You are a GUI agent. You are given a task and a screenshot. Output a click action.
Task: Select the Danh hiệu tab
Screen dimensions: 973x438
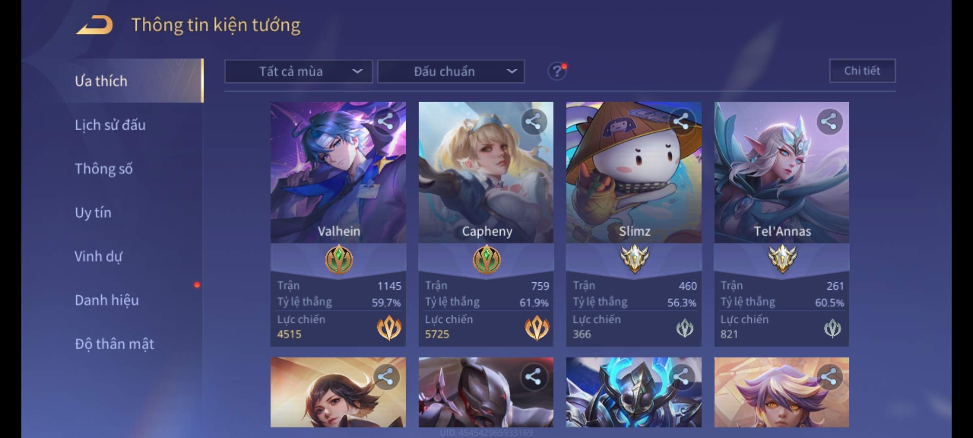tap(107, 300)
